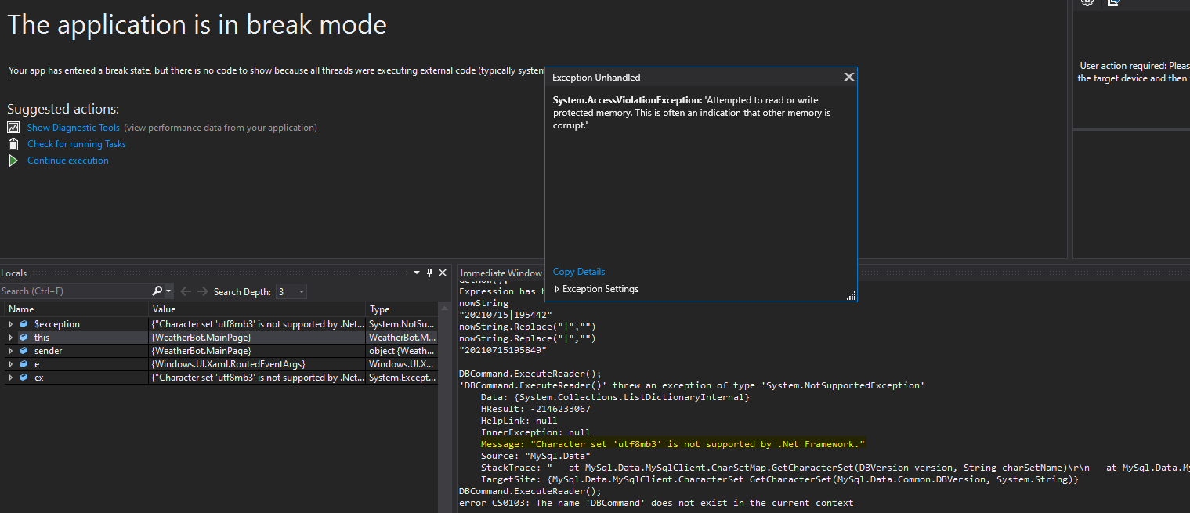
Task: Open the Locals window options dropdown arrow
Action: tap(417, 273)
